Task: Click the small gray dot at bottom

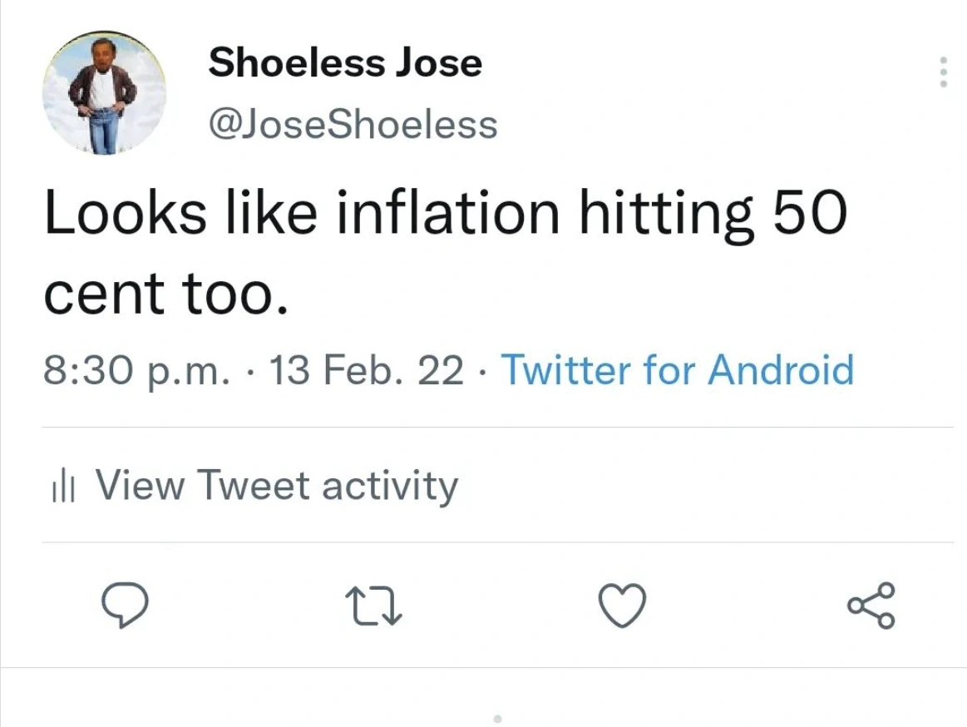Action: click(x=497, y=717)
